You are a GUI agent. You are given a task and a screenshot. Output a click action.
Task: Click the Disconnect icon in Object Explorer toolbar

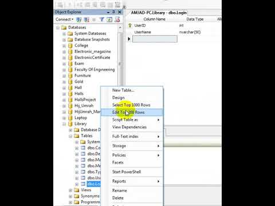pyautogui.click(x=87, y=19)
